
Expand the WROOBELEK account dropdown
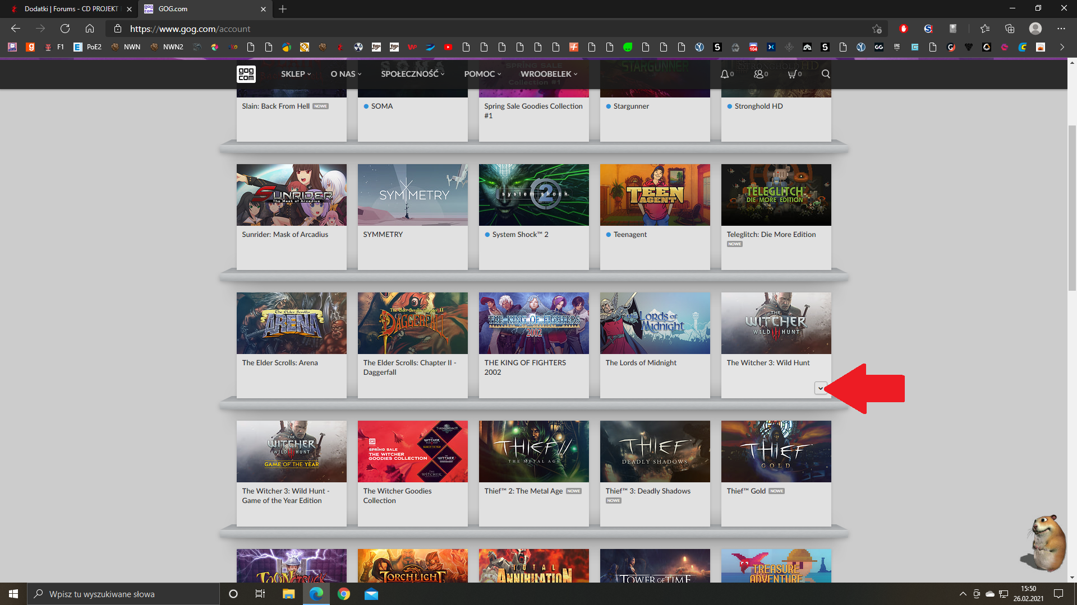tap(549, 74)
